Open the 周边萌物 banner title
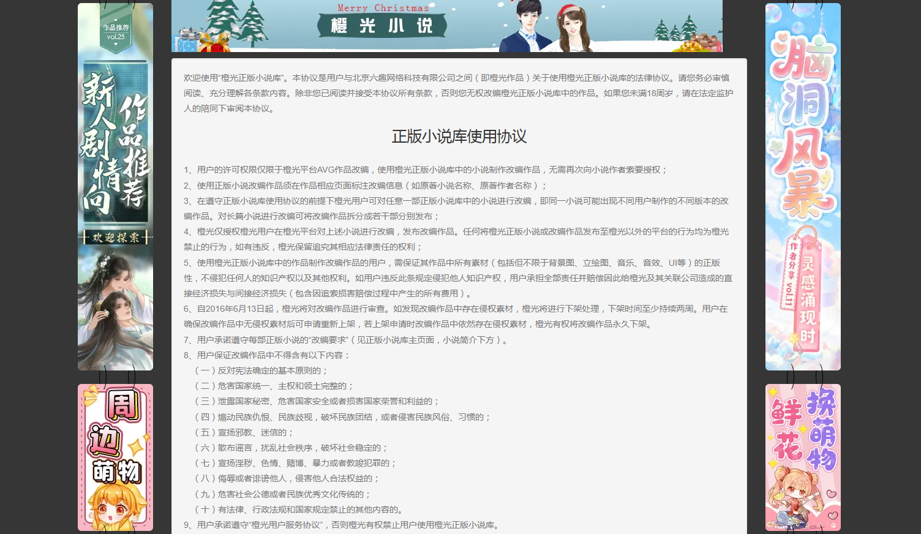Screen dimensions: 921x534 116,438
